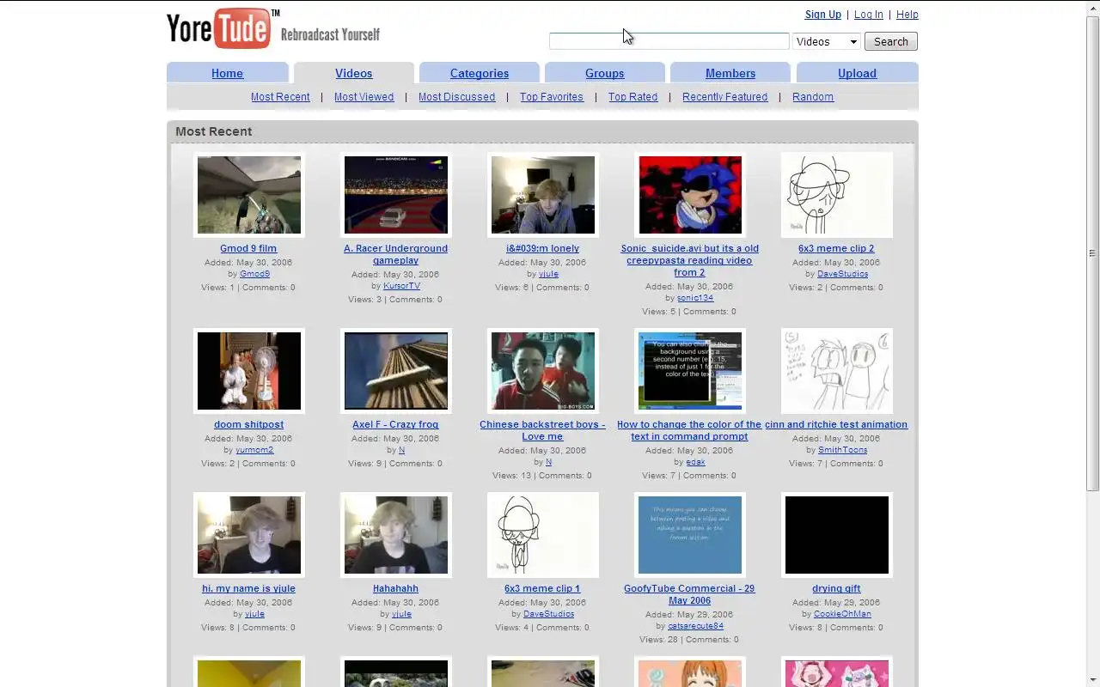Select the Top Favorites filter
Viewport: 1100px width, 687px height.
[552, 97]
